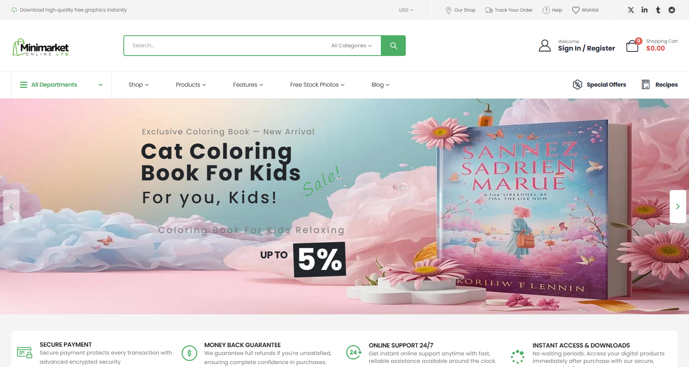Open the USD currency dropdown
Viewport: 689px width, 367px height.
pos(406,10)
